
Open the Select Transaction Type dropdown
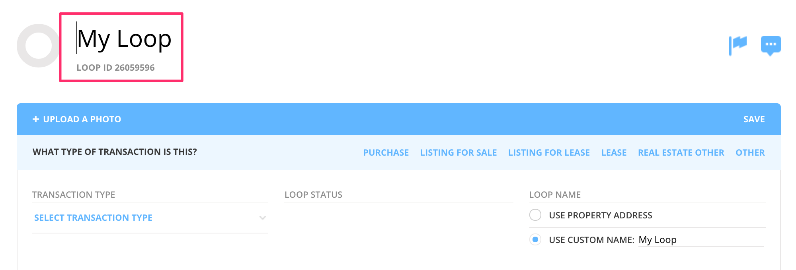93,218
